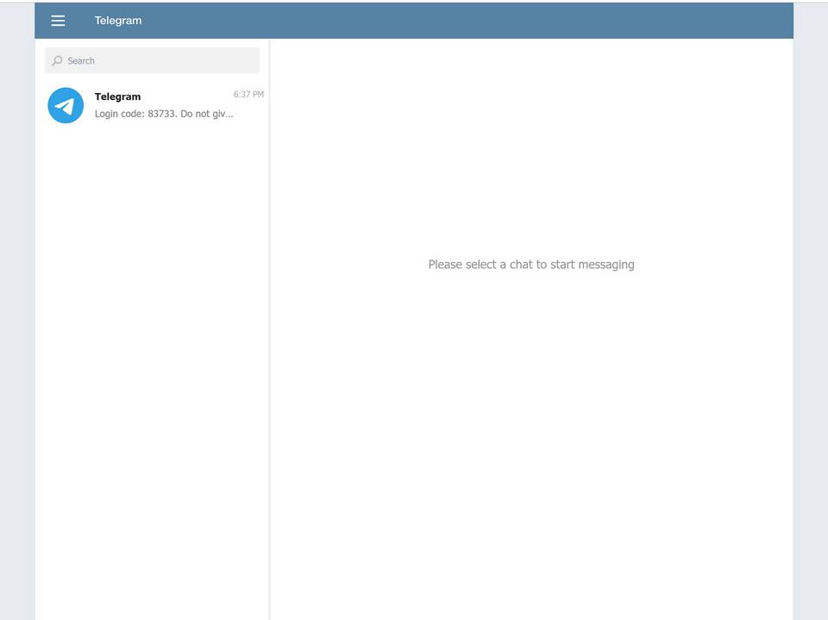Click the 'Please select a chat' placeholder text
Screen dimensions: 828x620
(x=530, y=265)
